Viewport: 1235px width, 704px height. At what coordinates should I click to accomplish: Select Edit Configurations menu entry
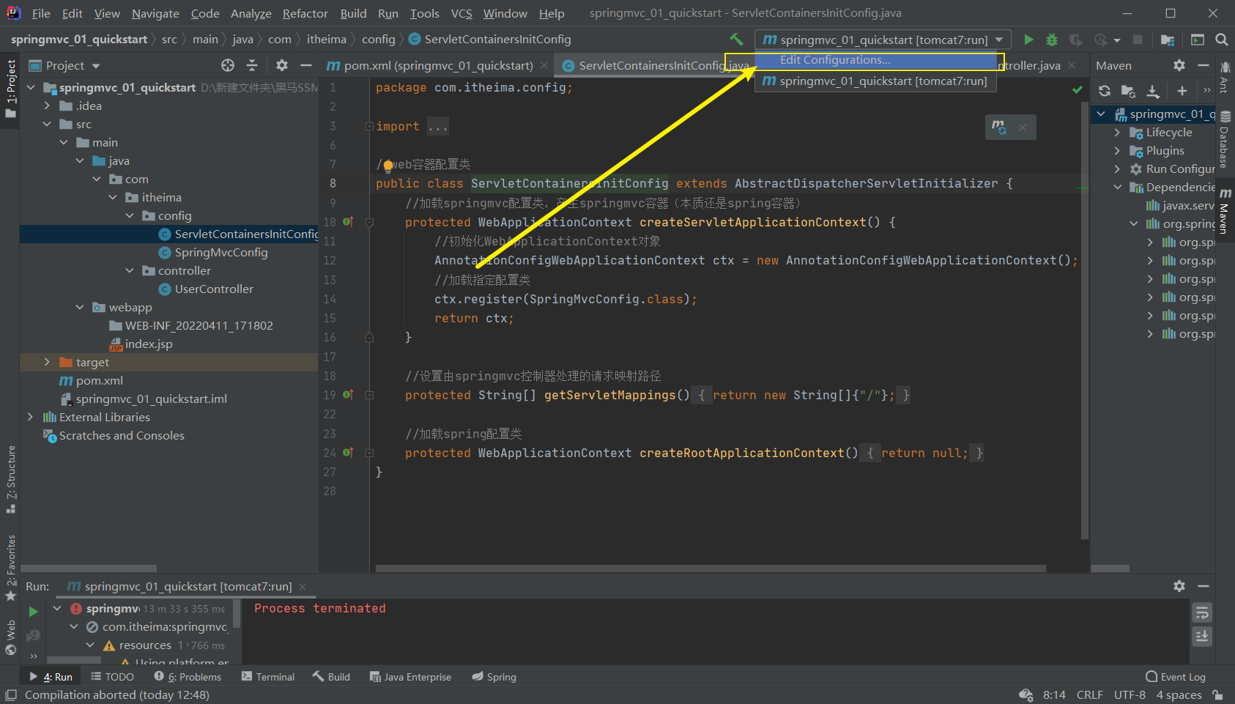(x=877, y=60)
